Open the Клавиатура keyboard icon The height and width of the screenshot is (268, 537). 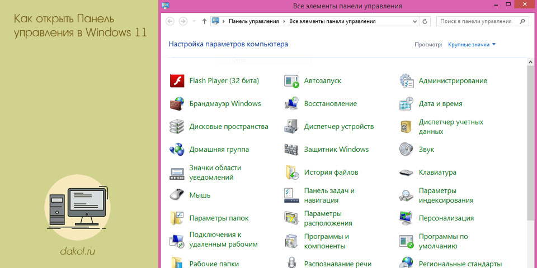[x=407, y=173]
